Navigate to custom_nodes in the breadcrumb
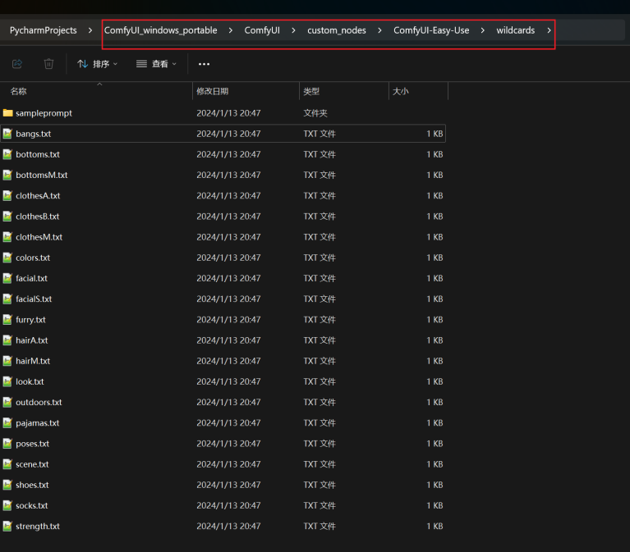 click(337, 30)
